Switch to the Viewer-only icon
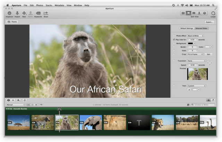Screen dimensions: 222x142 (194, 13)
